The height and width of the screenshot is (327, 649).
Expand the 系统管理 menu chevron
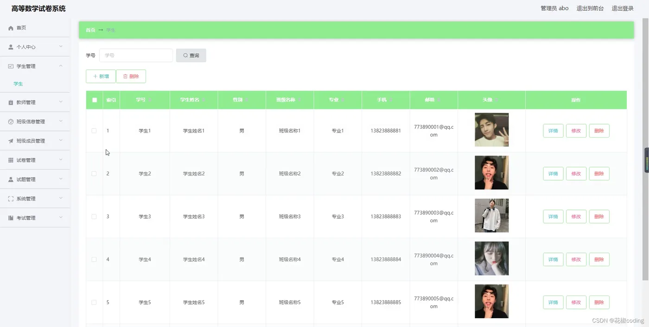tap(61, 198)
